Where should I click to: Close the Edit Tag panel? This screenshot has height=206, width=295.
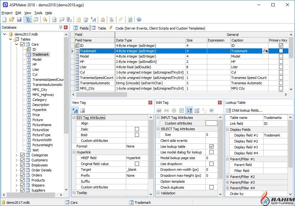[x=220, y=103]
